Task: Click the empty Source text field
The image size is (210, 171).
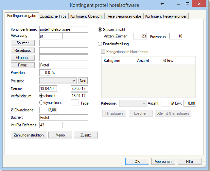Action: click(64, 43)
